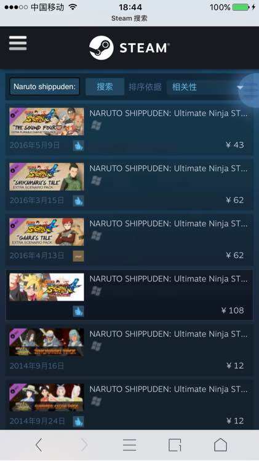
Task: Click the dropdown arrow next to 相关性
Action: click(240, 87)
